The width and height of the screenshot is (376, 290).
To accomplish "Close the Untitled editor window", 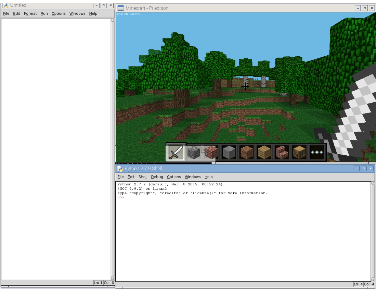I will point(111,5).
